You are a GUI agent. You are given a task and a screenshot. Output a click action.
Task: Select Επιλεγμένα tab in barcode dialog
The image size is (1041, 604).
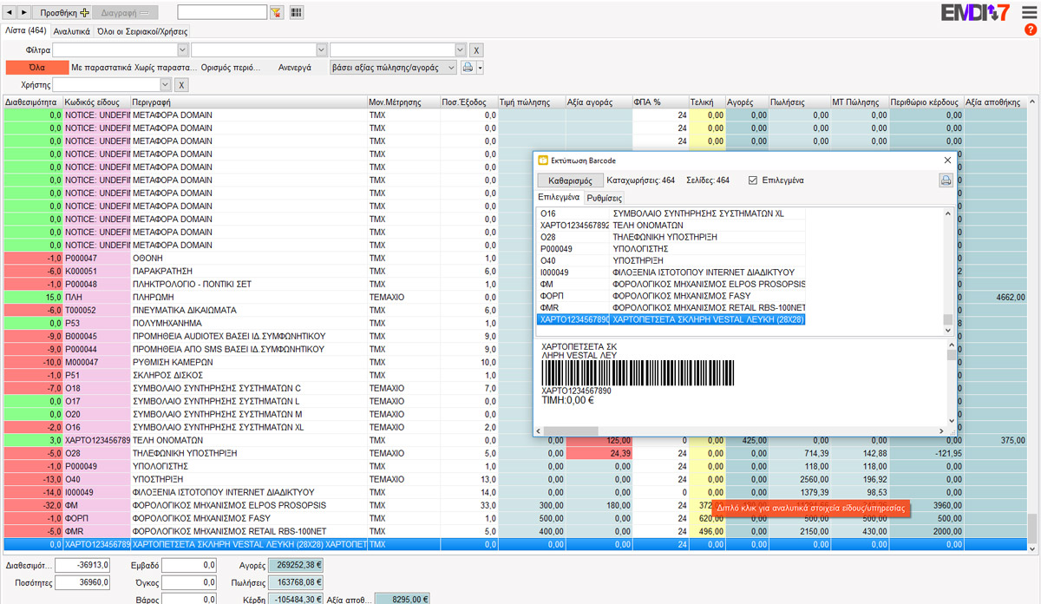559,197
